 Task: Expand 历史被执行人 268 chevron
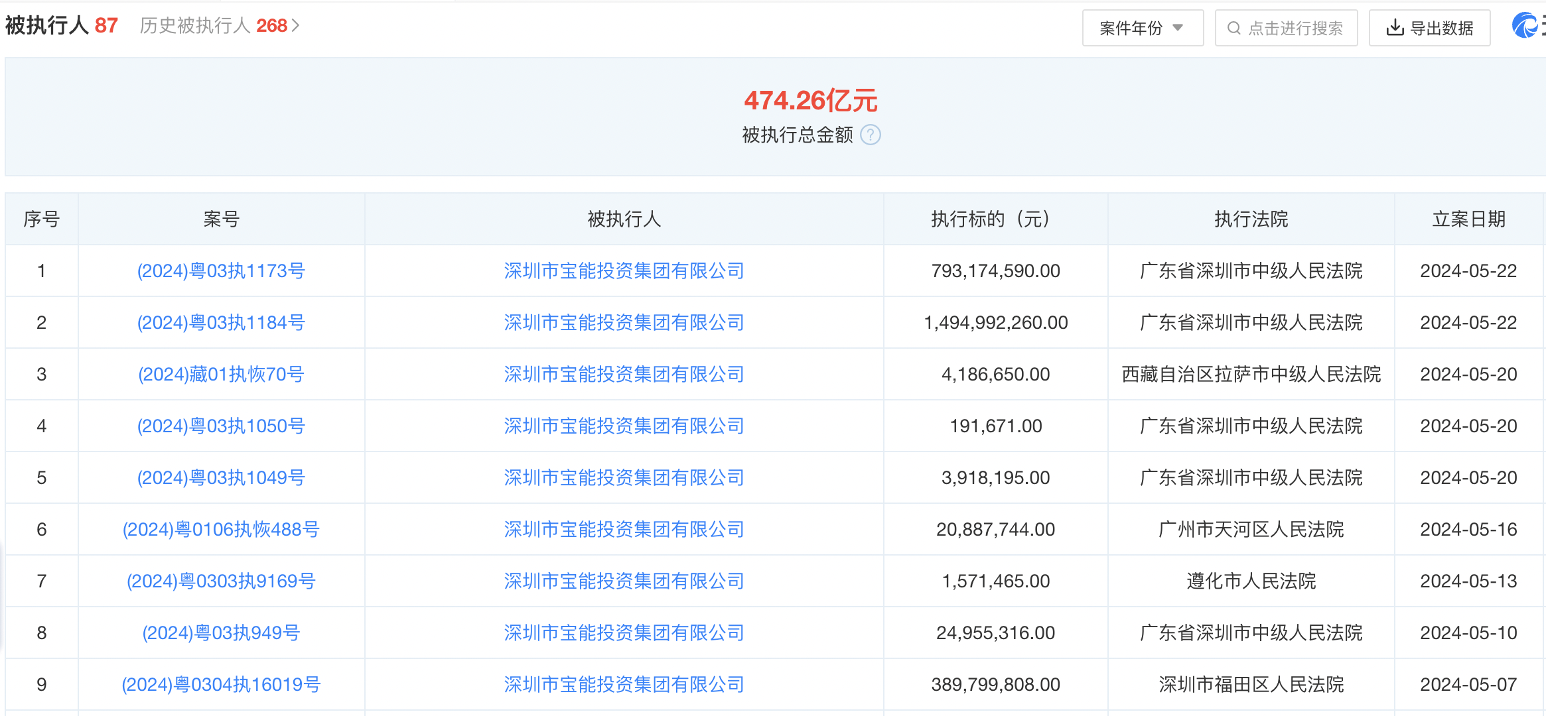[x=296, y=26]
